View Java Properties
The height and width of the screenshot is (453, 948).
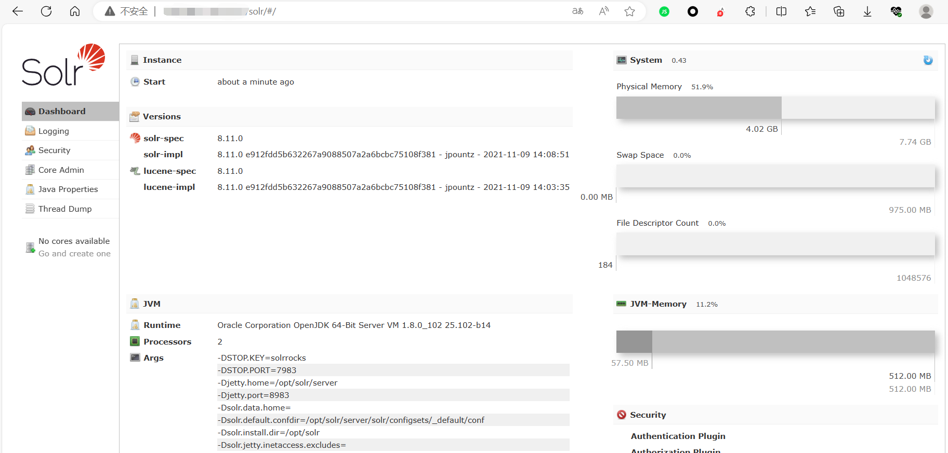(x=68, y=189)
